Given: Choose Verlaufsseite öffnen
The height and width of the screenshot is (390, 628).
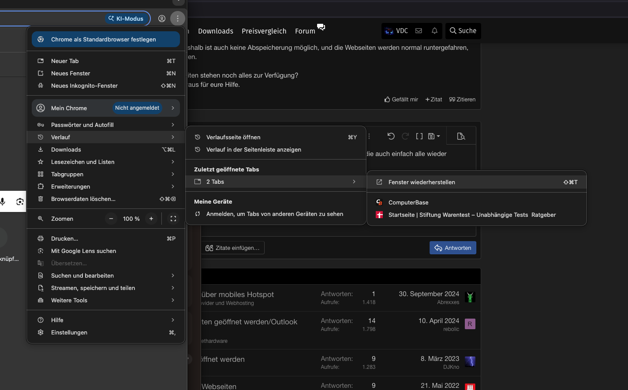Looking at the screenshot, I should click(276, 137).
